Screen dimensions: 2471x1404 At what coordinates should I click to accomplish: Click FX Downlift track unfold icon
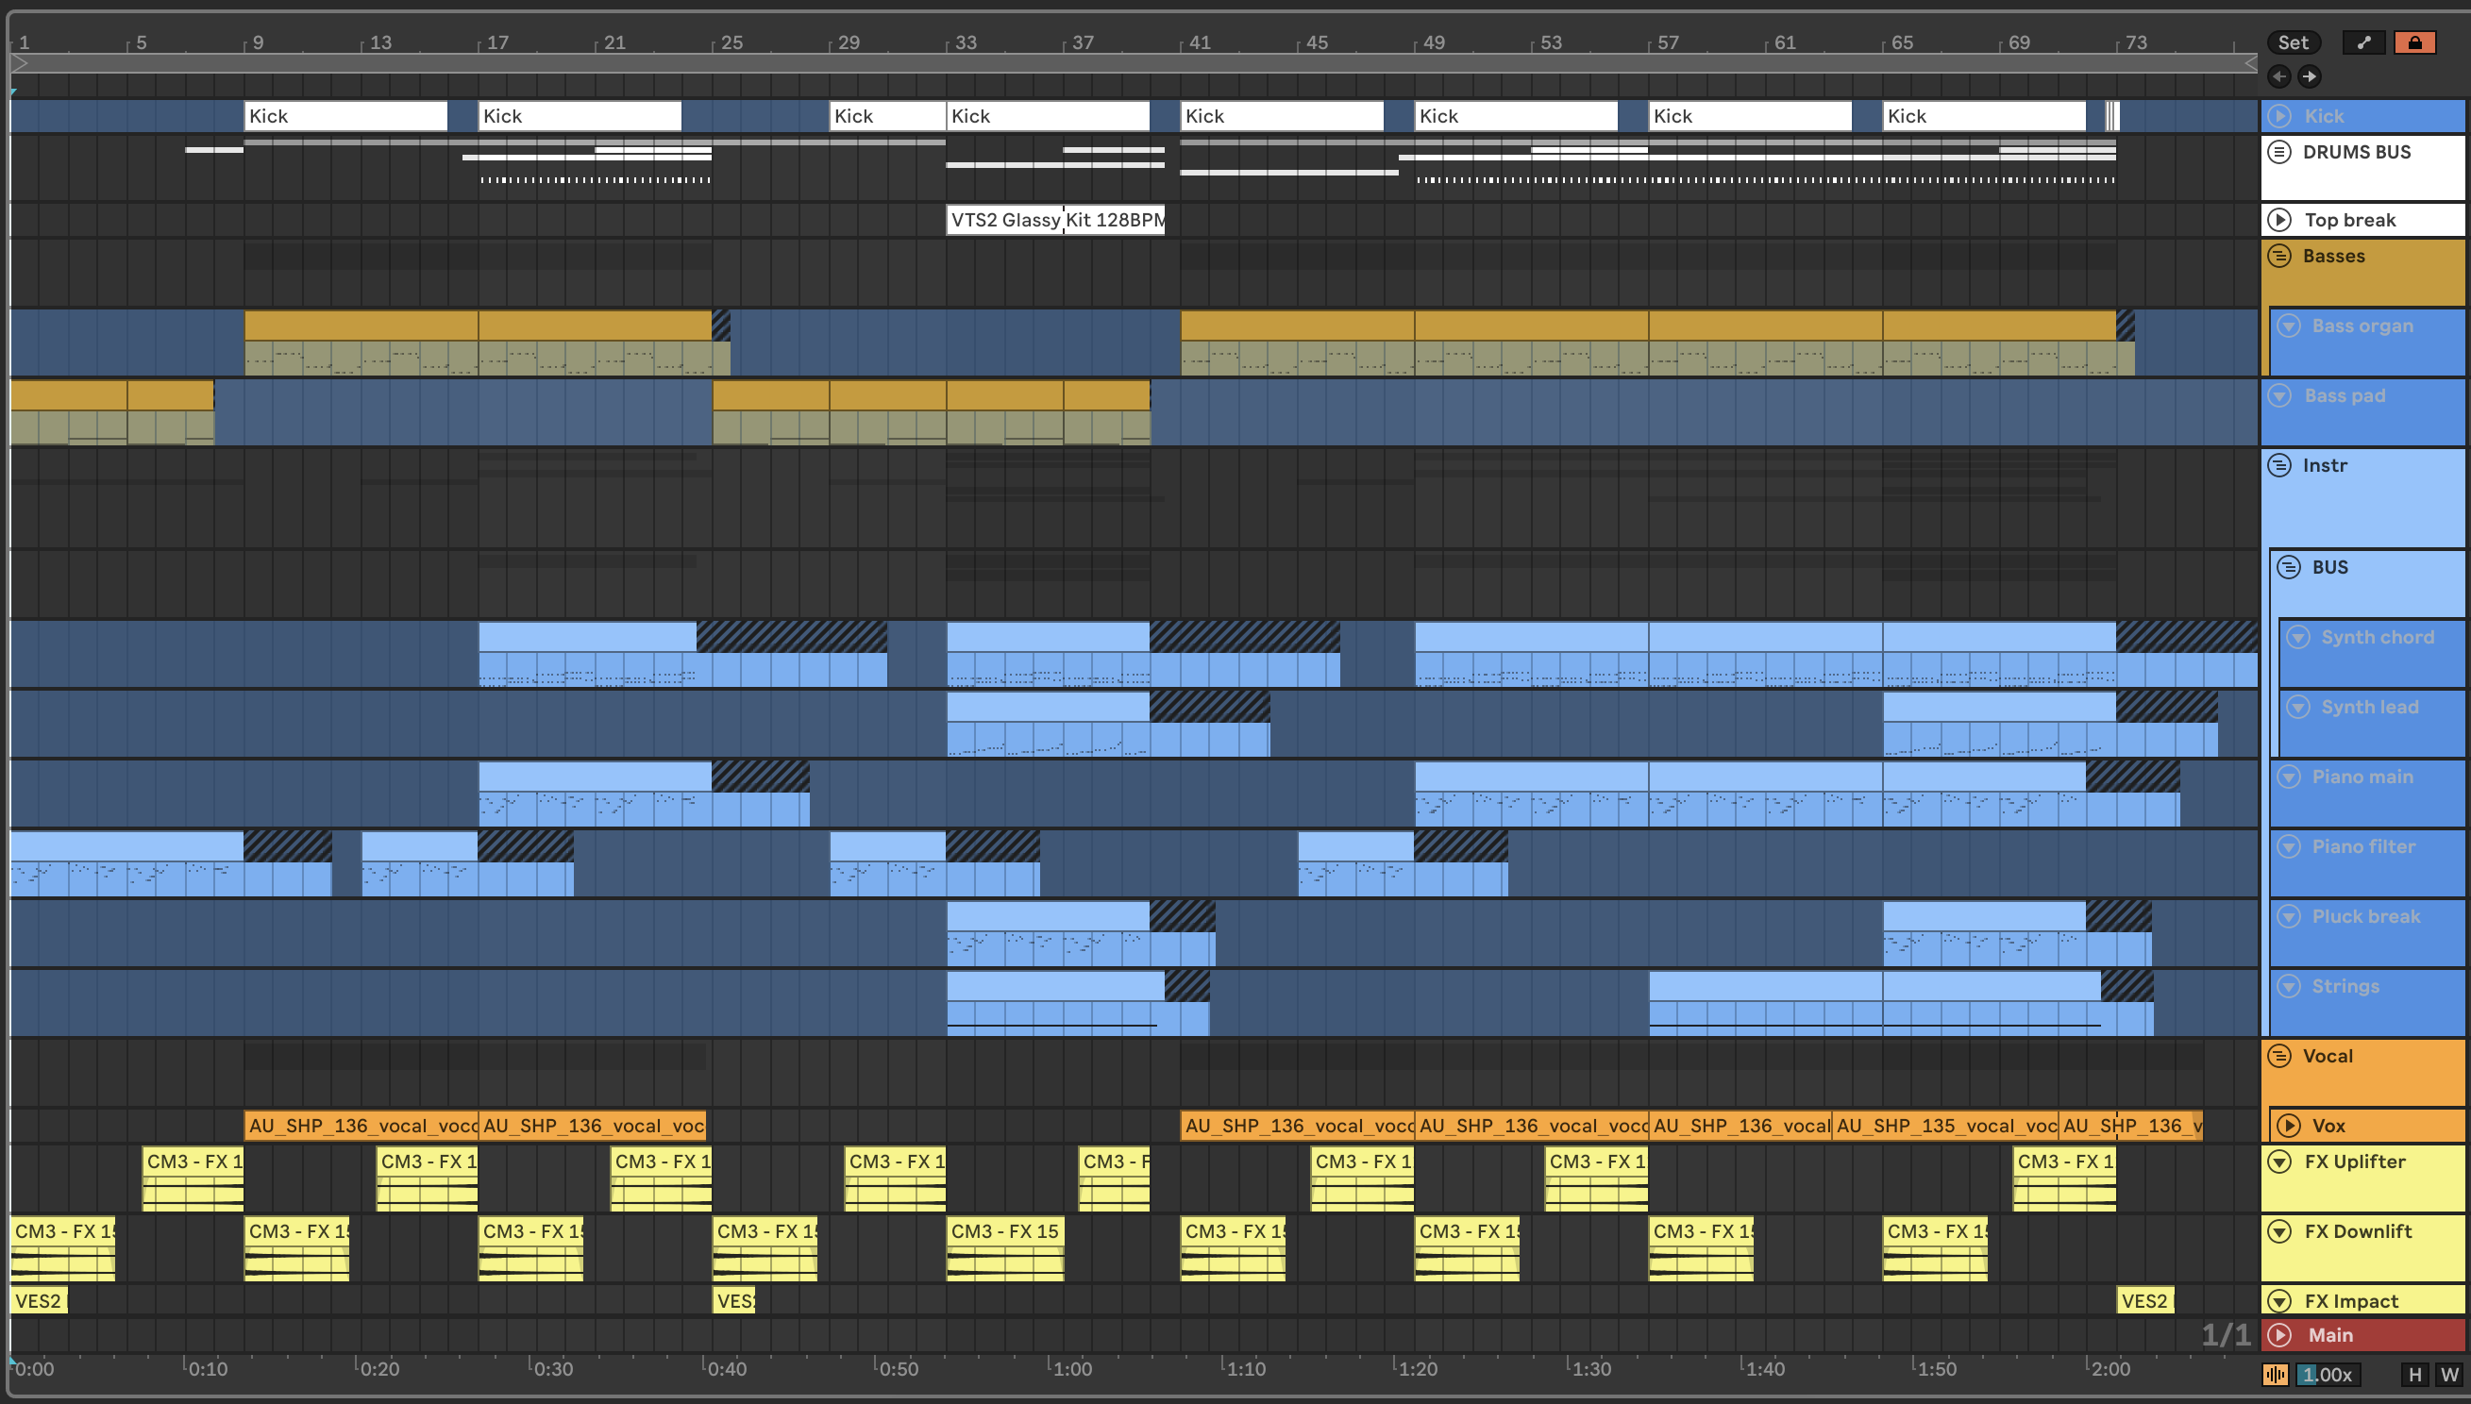pos(2279,1231)
